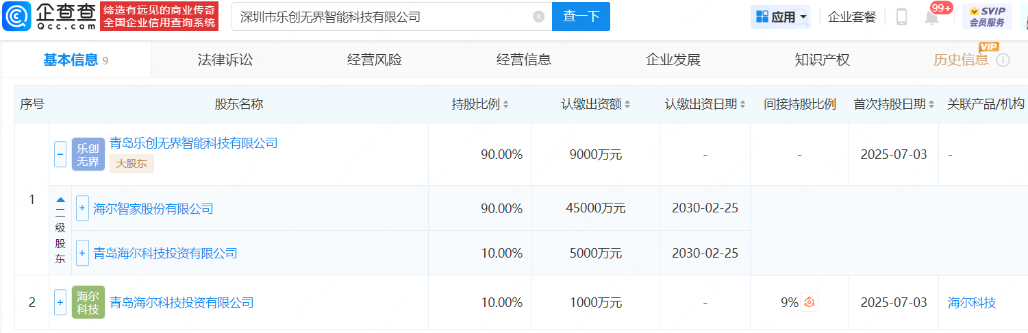The height and width of the screenshot is (333, 1028).
Task: Open SVIP 会员服务 icon
Action: [987, 16]
